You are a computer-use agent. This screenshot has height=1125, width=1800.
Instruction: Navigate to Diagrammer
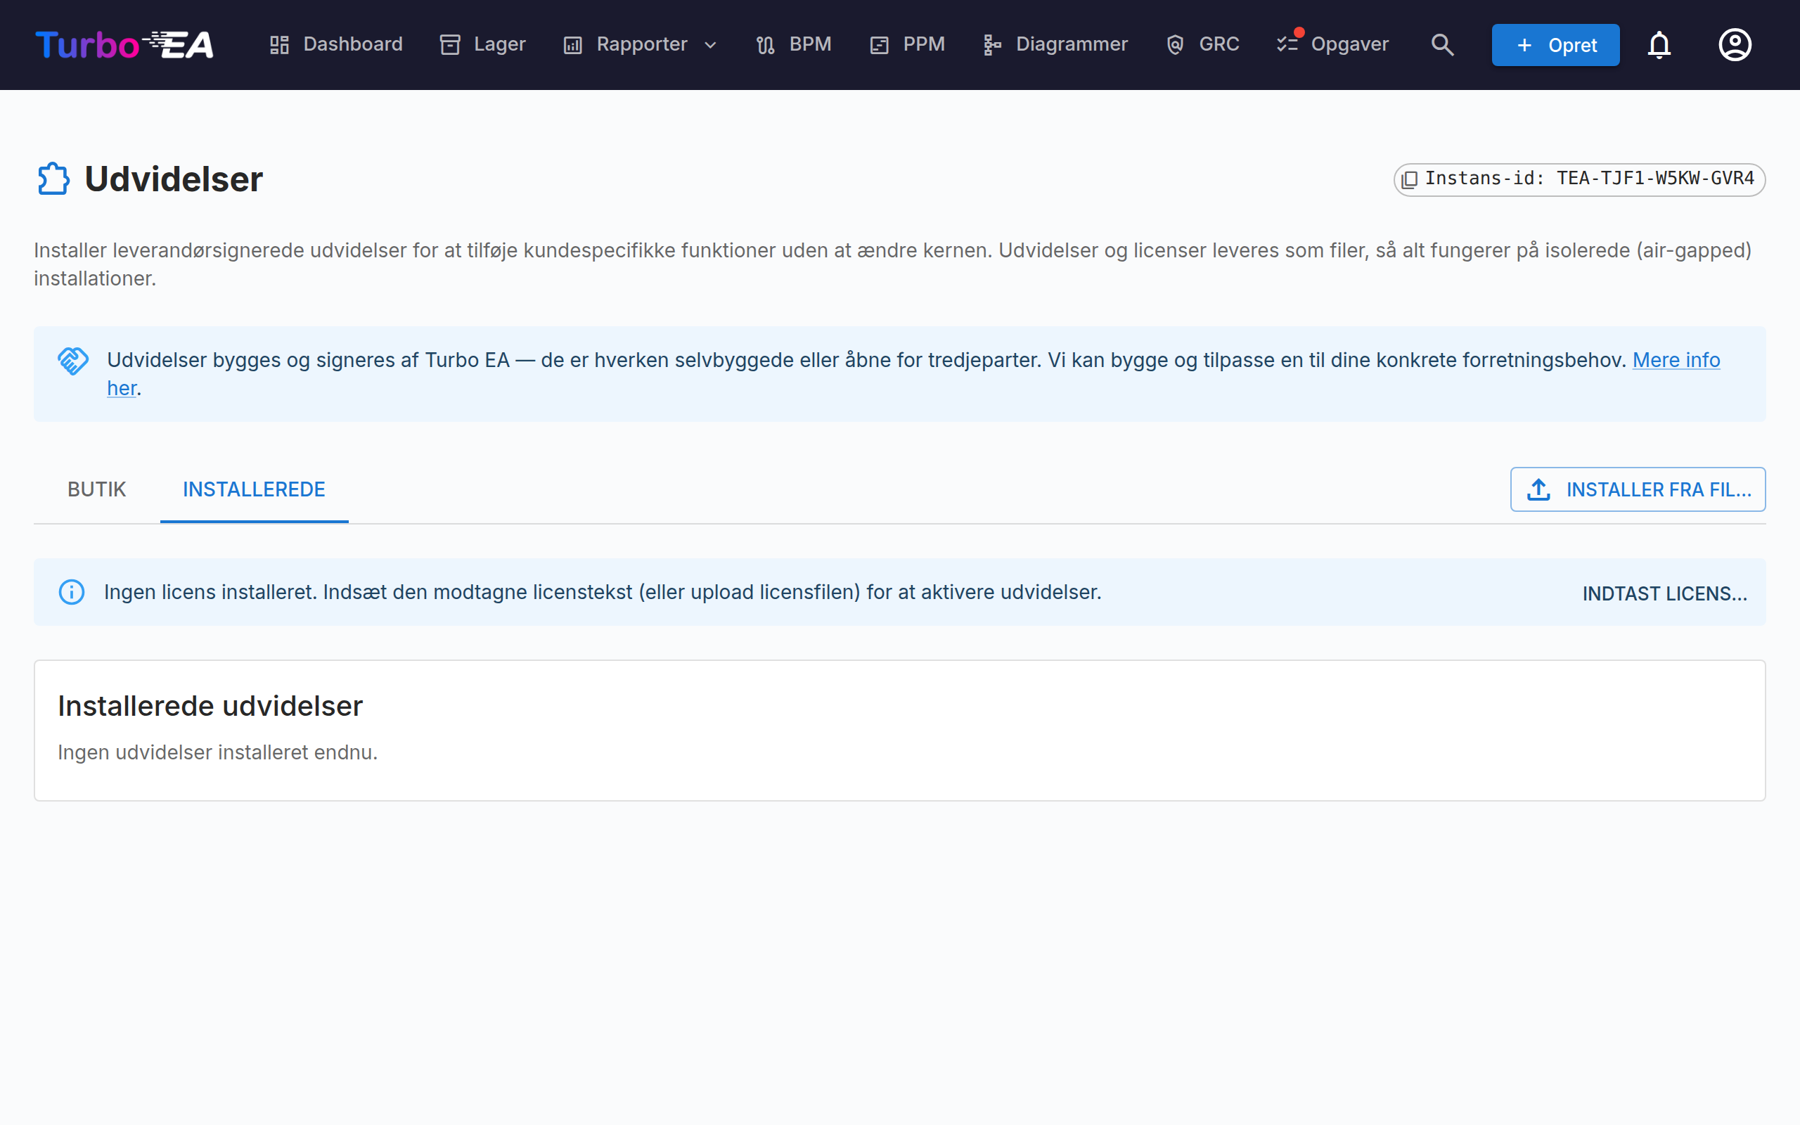click(x=1055, y=44)
